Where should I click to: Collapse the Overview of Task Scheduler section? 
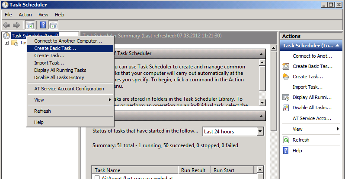tap(261, 54)
